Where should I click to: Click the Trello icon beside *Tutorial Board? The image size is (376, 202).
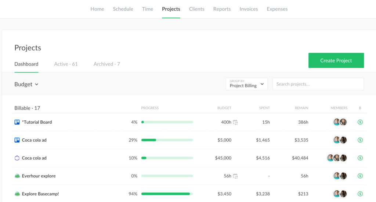click(17, 122)
